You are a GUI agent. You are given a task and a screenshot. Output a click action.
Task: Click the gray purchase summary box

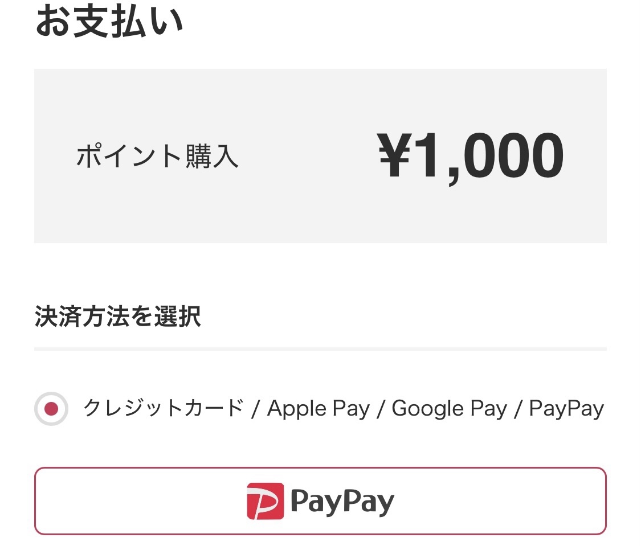tap(320, 156)
